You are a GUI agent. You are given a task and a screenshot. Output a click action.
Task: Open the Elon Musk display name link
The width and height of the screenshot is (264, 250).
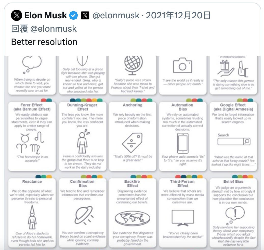pyautogui.click(x=45, y=15)
